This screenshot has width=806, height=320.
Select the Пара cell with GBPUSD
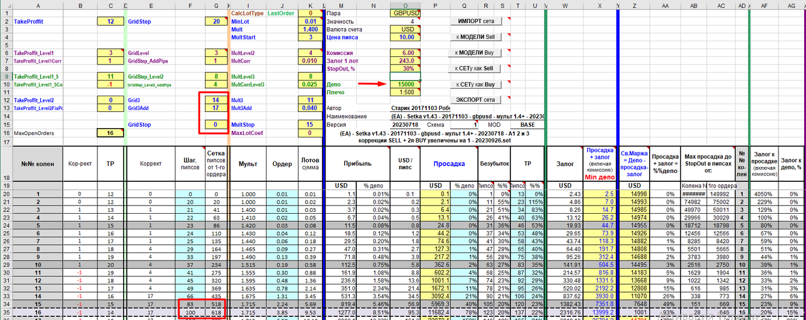[405, 13]
